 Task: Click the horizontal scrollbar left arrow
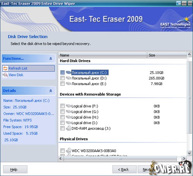(61, 158)
